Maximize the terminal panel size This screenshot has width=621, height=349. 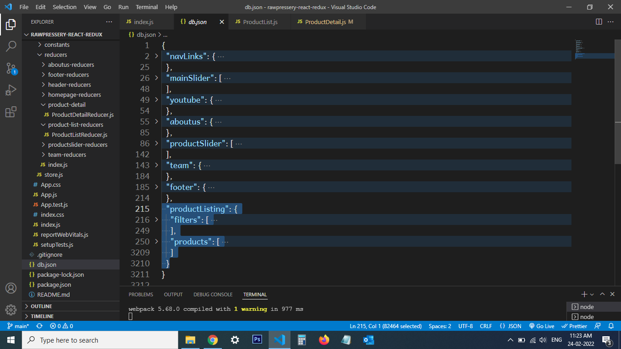point(602,294)
